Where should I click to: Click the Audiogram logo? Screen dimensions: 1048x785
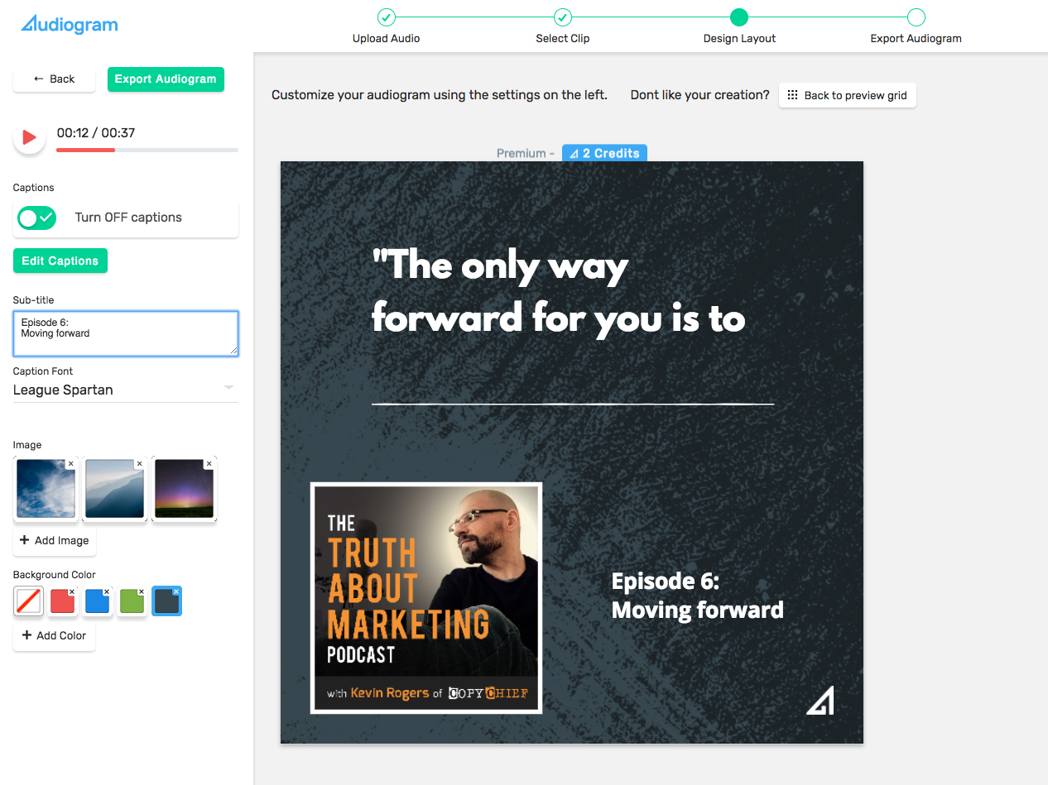pyautogui.click(x=70, y=24)
